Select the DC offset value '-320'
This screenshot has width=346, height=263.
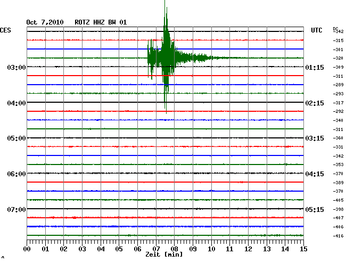point(338,58)
